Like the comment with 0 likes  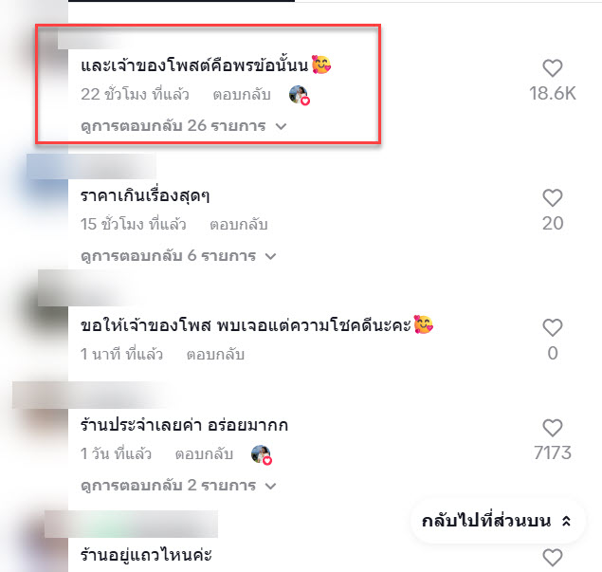pos(553,327)
